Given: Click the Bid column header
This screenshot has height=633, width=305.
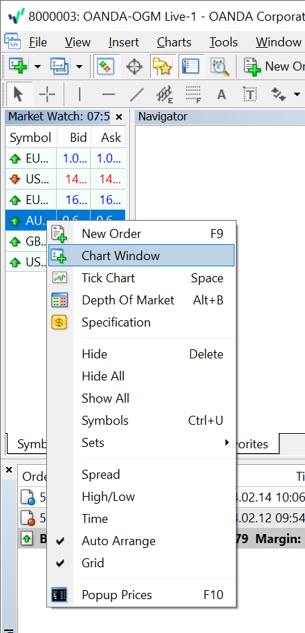Looking at the screenshot, I should click(74, 138).
